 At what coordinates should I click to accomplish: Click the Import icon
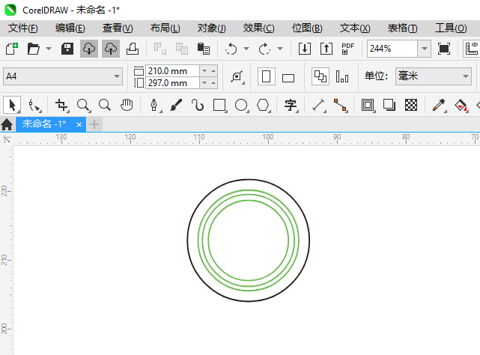point(305,49)
